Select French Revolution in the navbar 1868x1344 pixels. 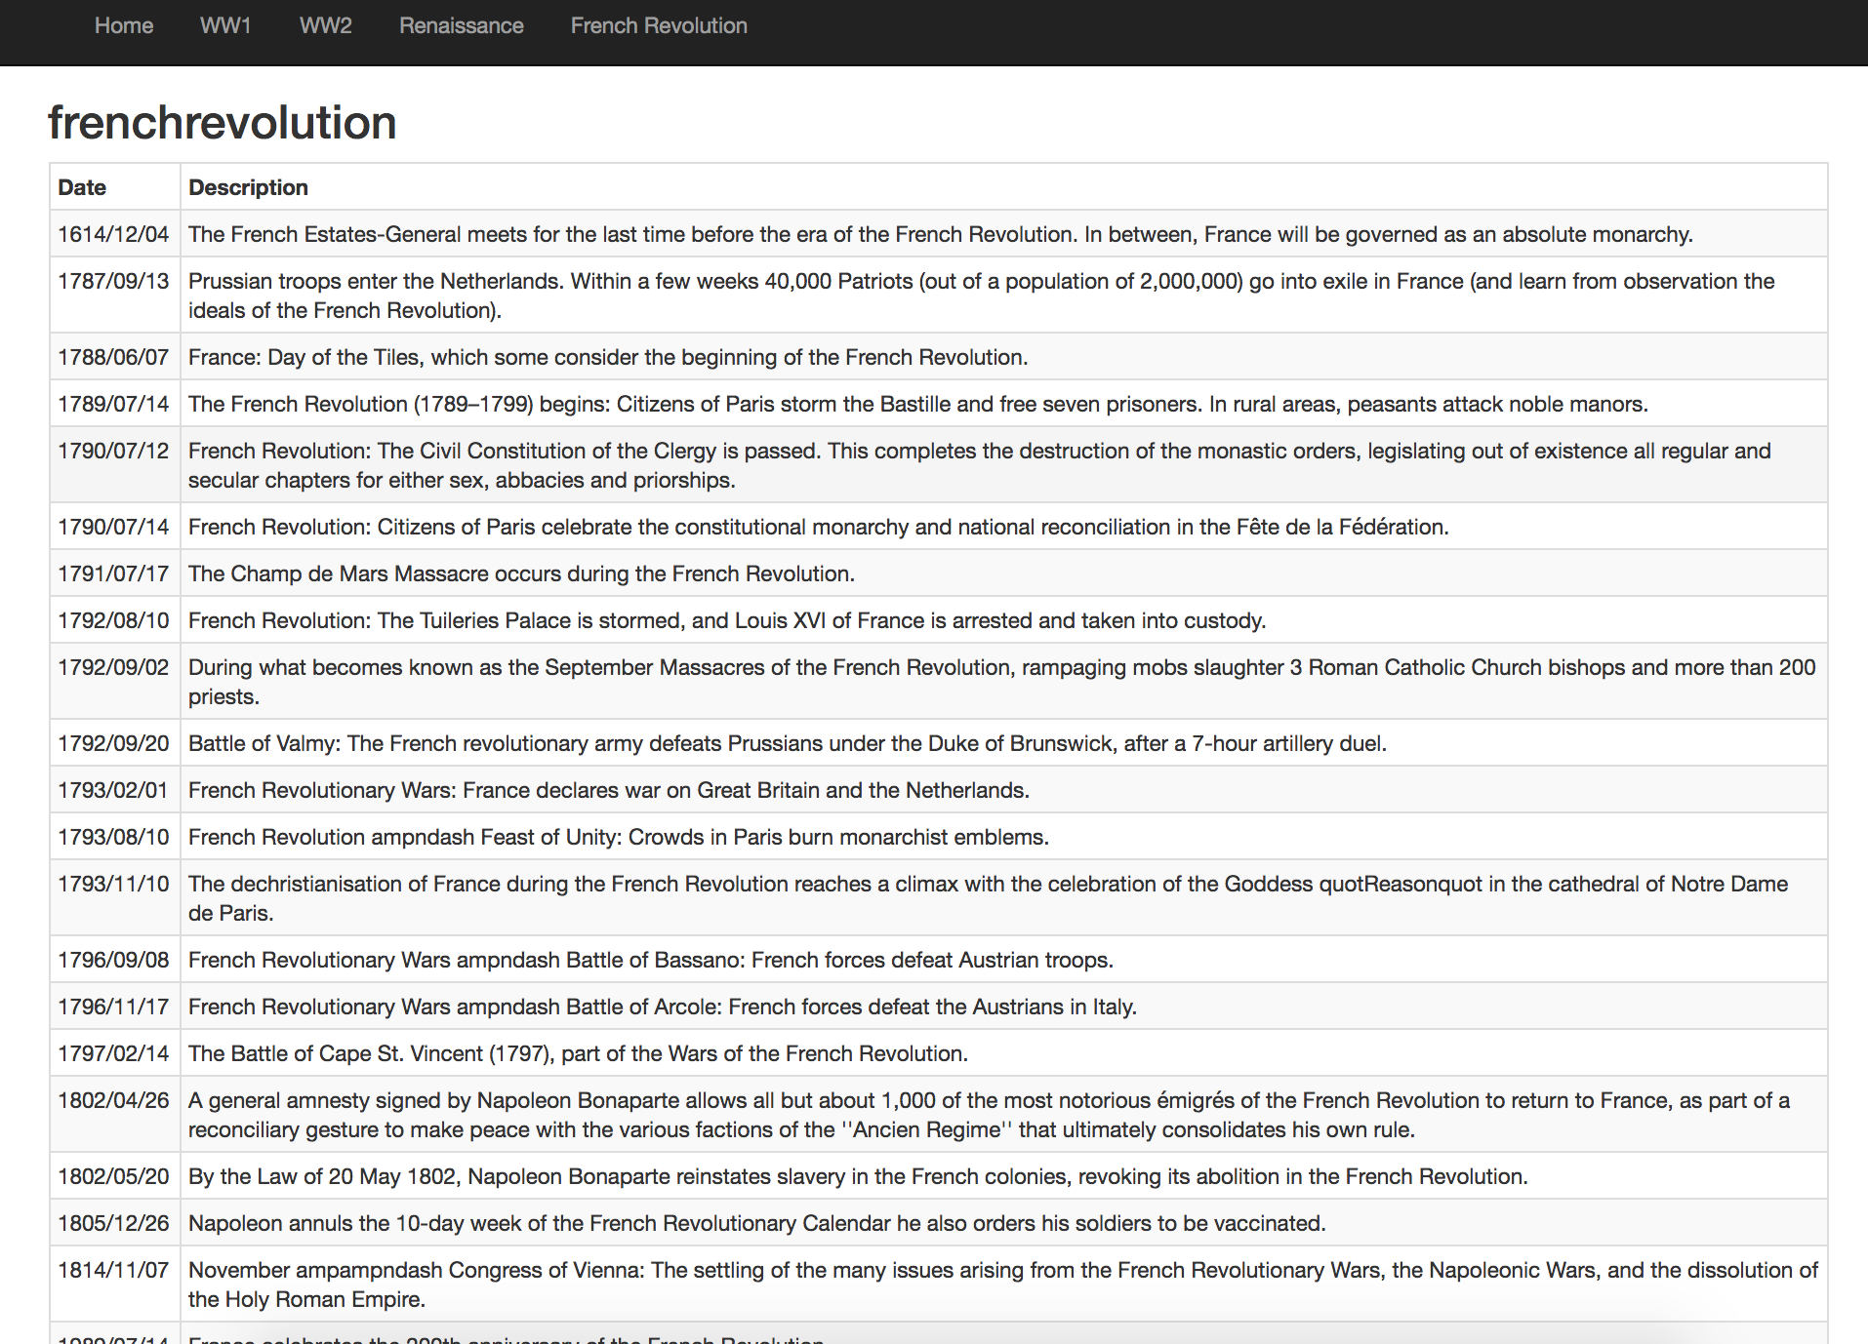(659, 26)
